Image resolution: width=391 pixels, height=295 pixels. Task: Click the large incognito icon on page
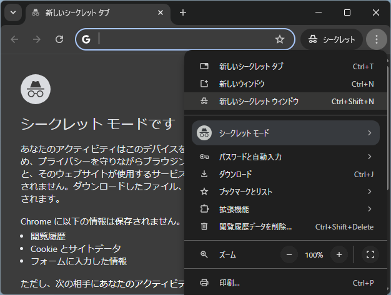(36, 89)
